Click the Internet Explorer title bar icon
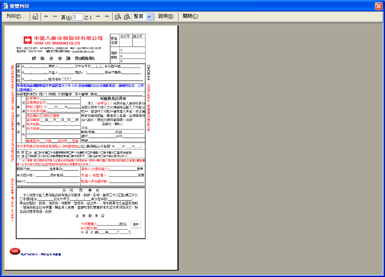385x277 pixels. coord(5,6)
